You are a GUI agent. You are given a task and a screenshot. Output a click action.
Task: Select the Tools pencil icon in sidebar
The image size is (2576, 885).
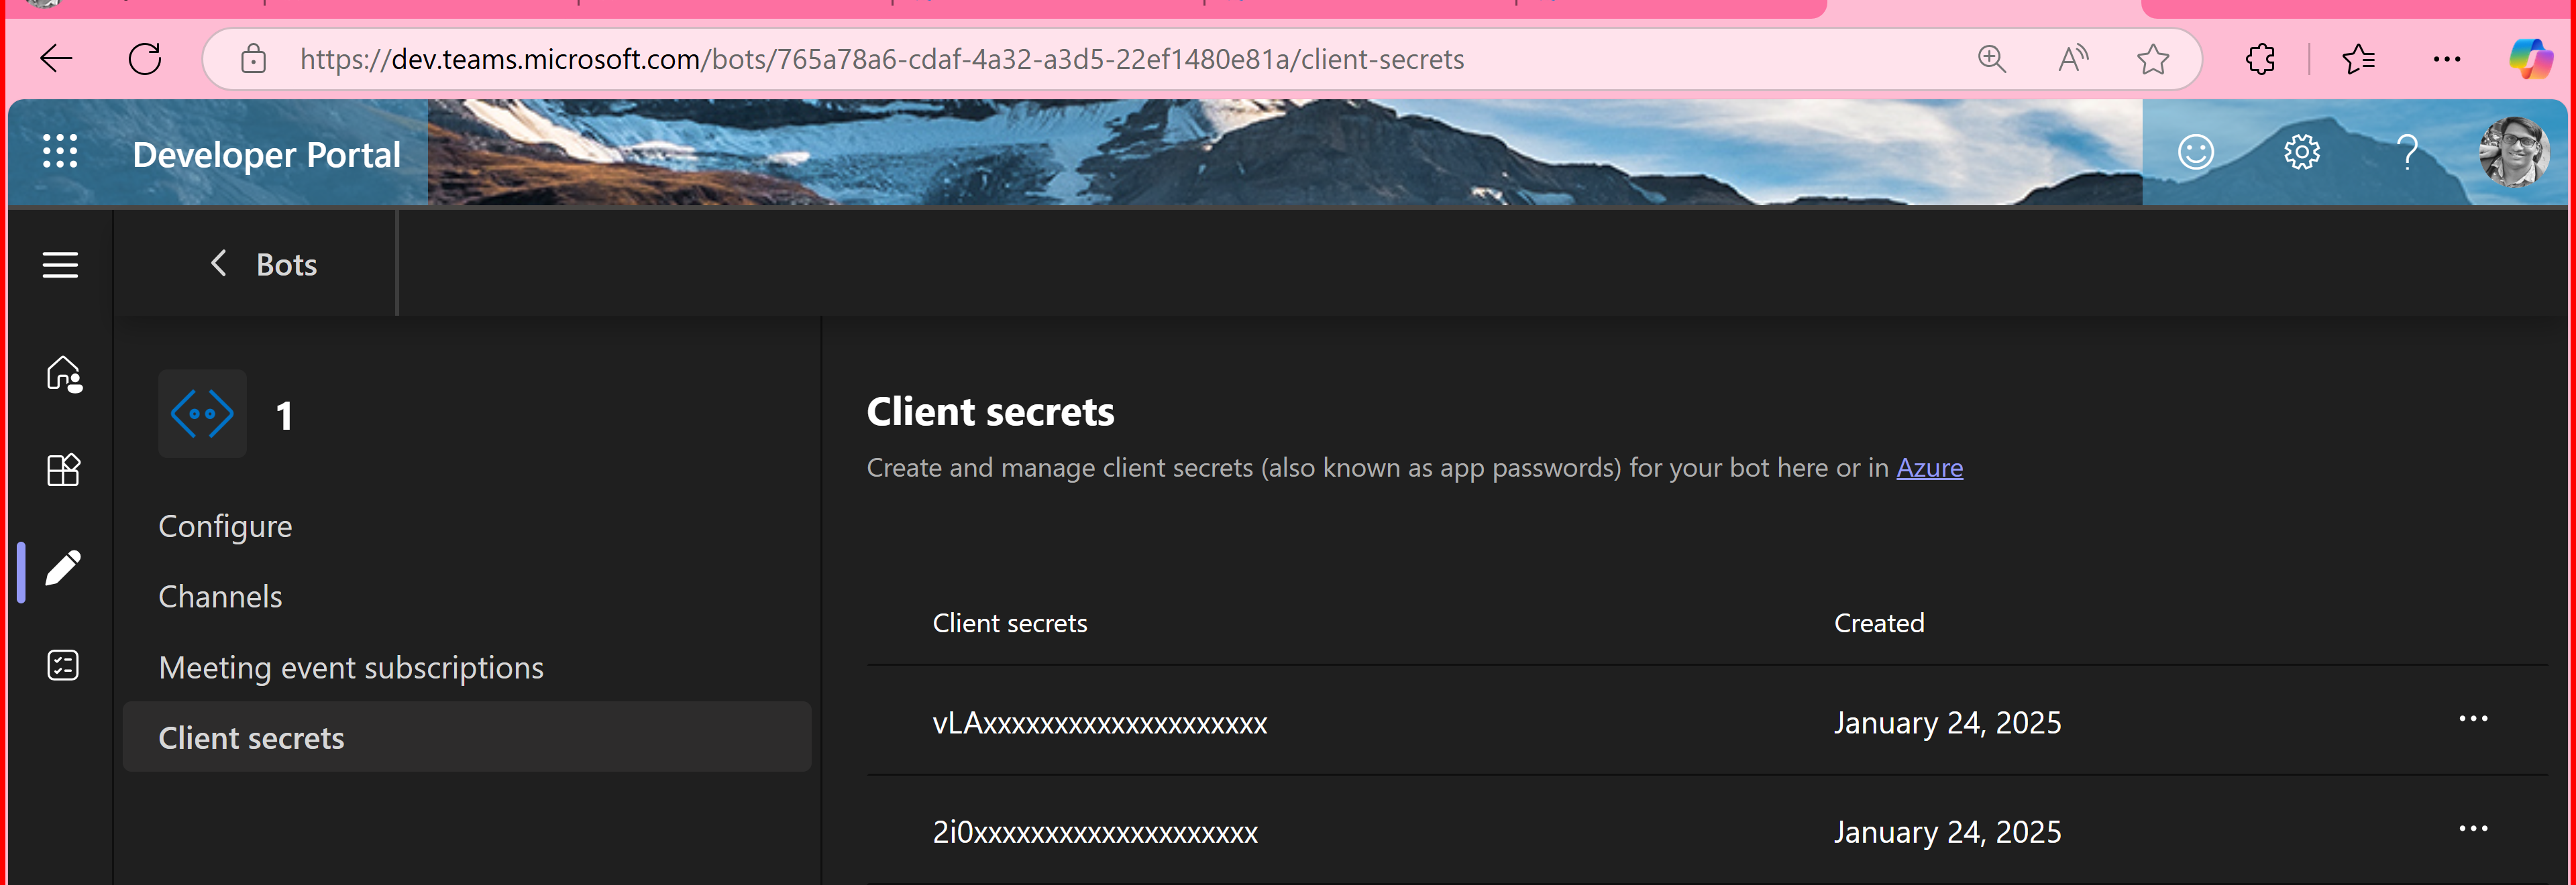63,569
